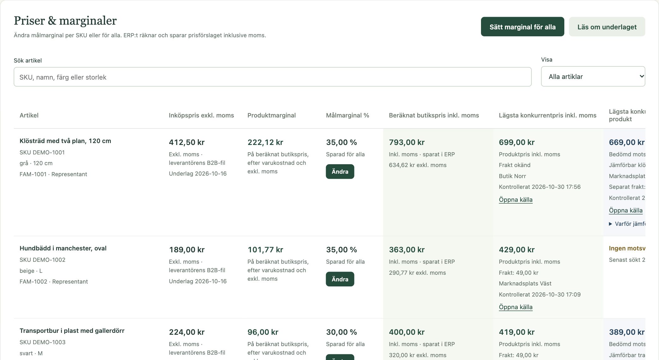Click the 'Artikel' column header
The image size is (659, 360).
point(29,115)
